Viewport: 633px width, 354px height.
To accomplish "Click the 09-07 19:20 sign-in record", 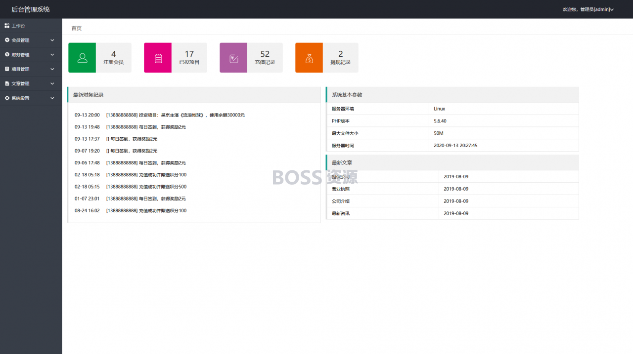I will point(116,151).
